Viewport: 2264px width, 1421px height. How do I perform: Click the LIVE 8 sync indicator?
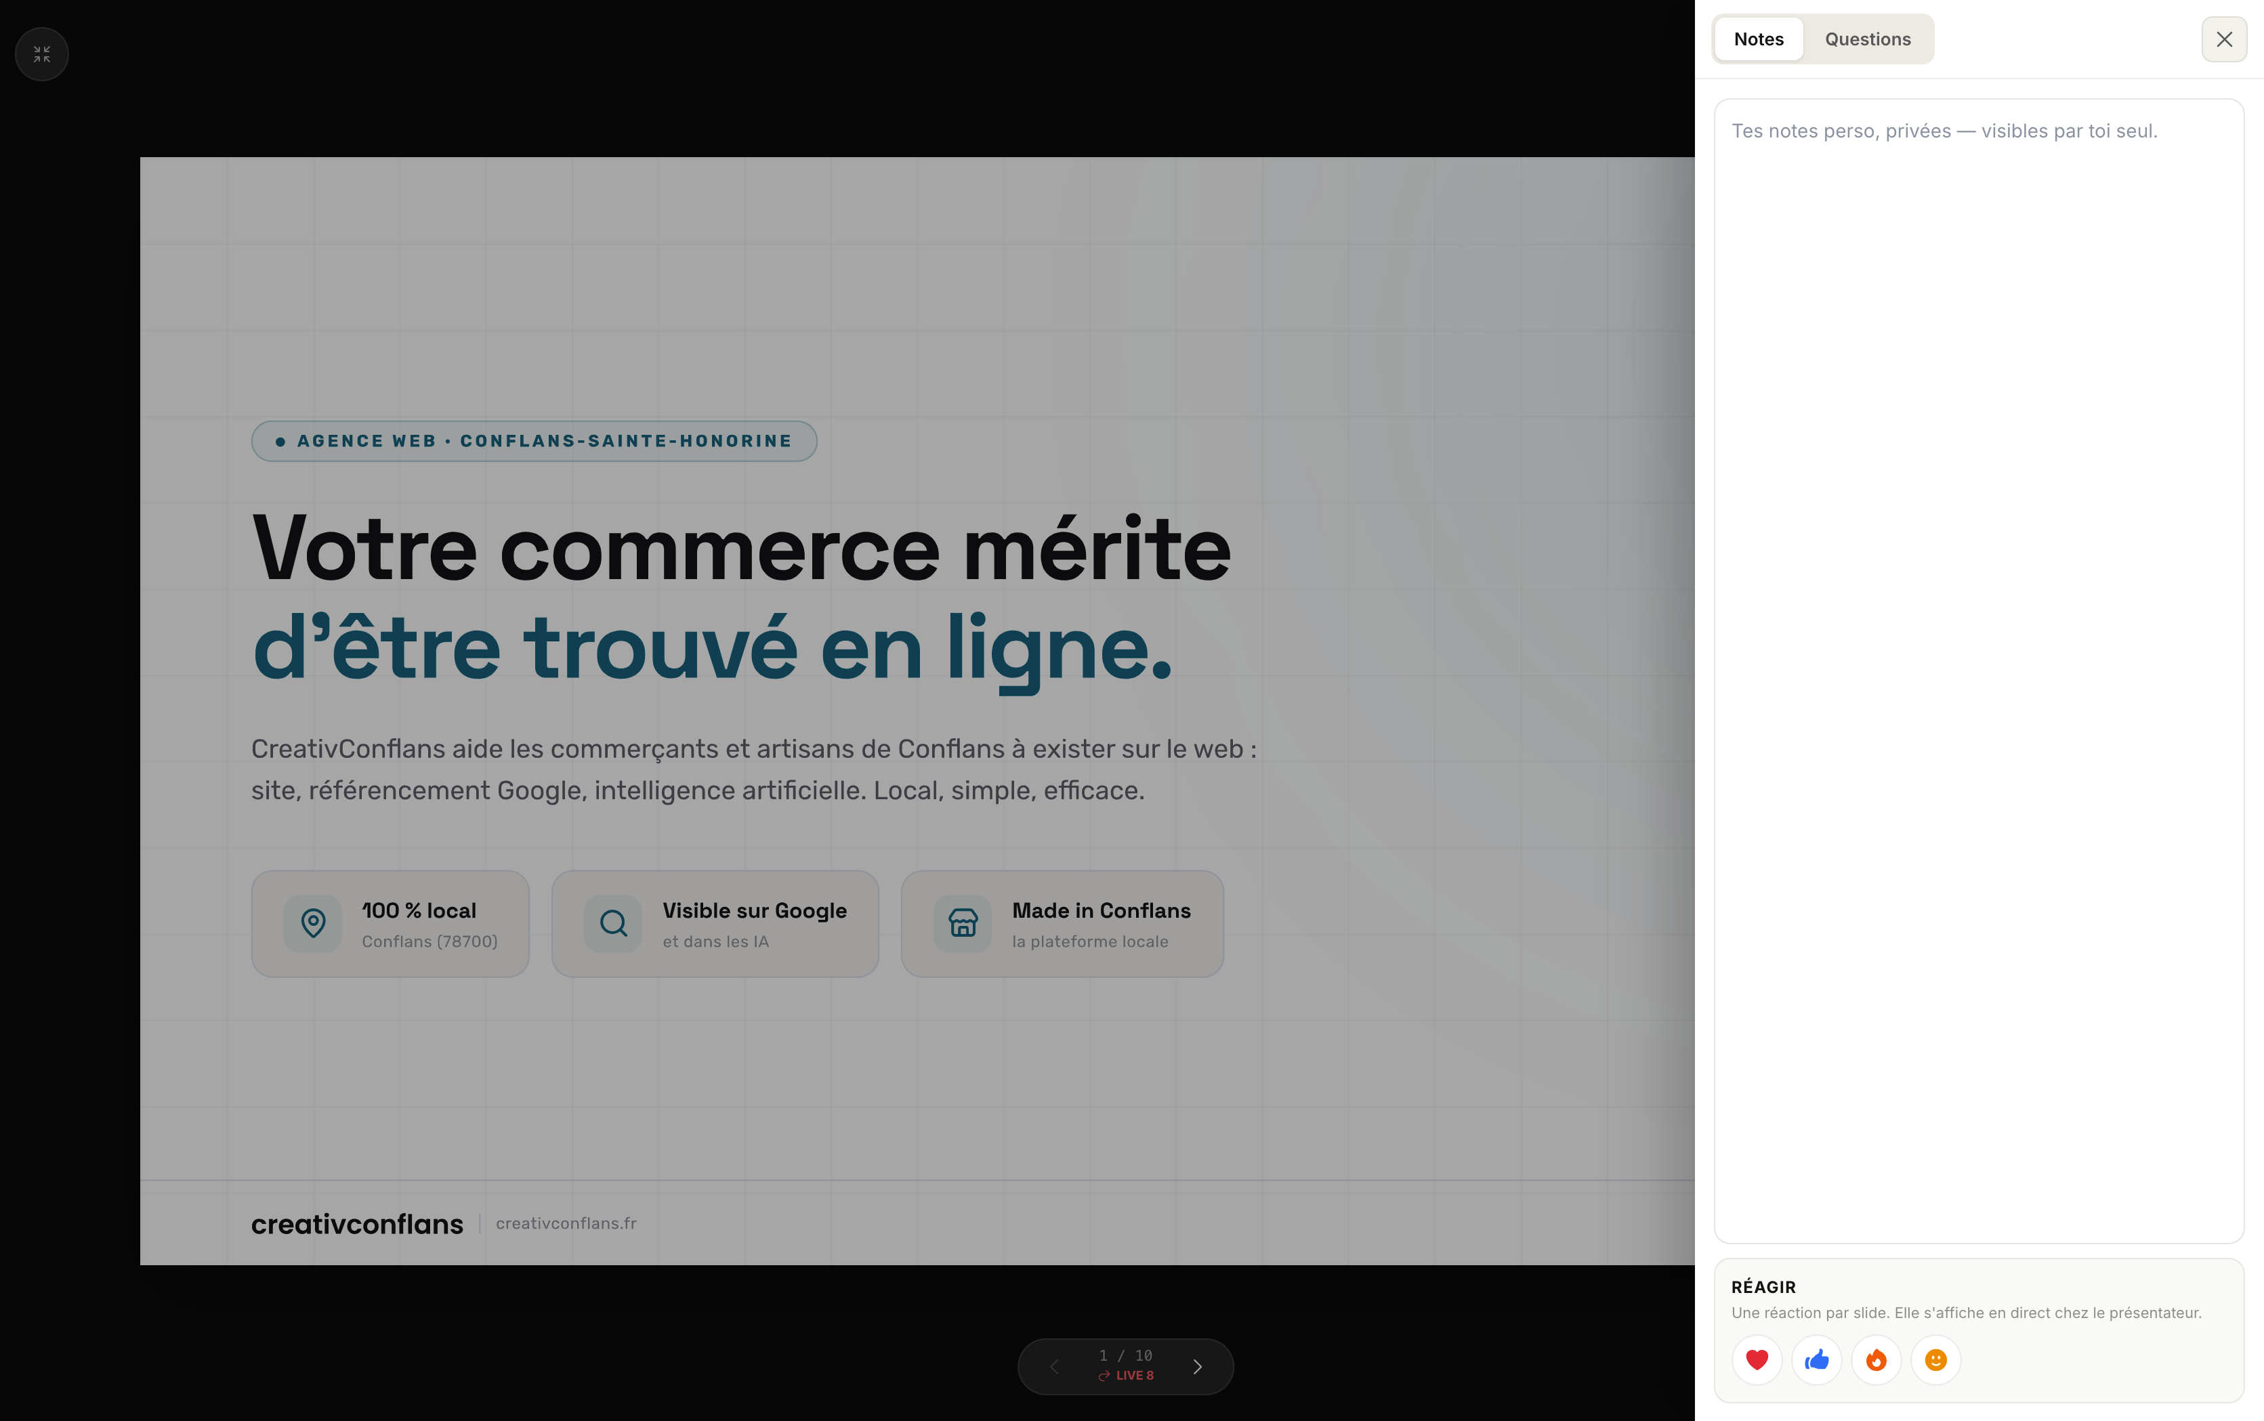1126,1376
